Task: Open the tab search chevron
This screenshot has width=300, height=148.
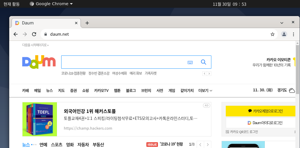Action: pyautogui.click(x=282, y=23)
